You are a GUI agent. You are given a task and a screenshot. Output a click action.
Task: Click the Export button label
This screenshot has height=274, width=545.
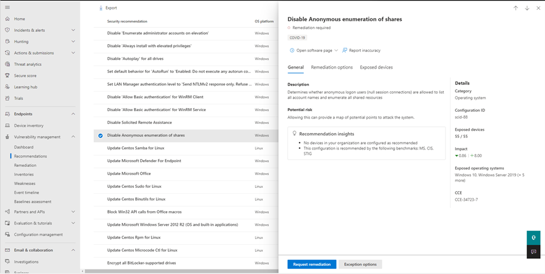click(x=111, y=8)
